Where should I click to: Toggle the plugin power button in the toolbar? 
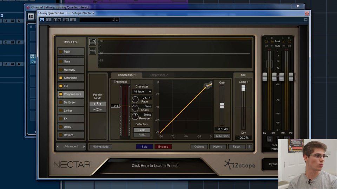(x=42, y=20)
